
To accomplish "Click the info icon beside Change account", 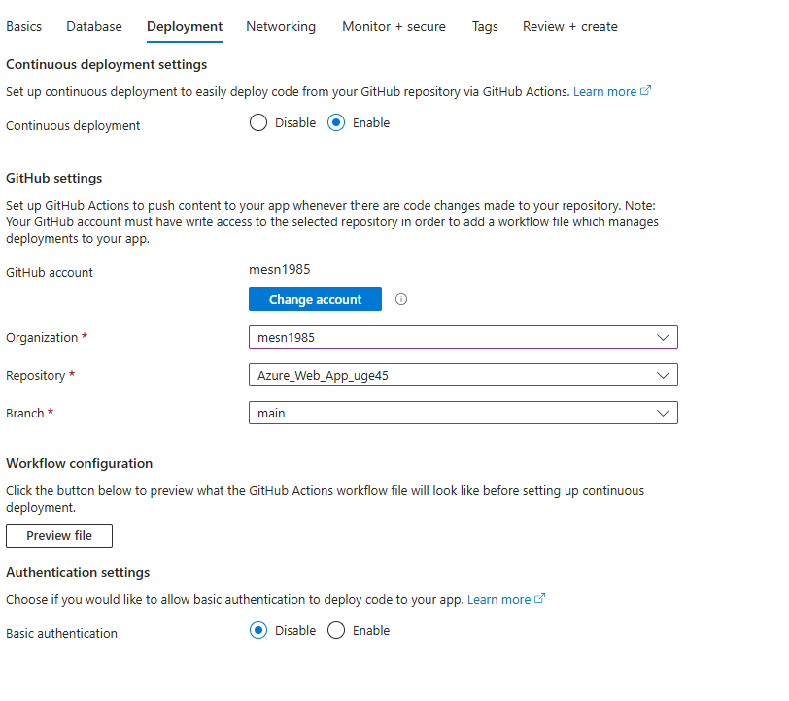I will pyautogui.click(x=401, y=299).
